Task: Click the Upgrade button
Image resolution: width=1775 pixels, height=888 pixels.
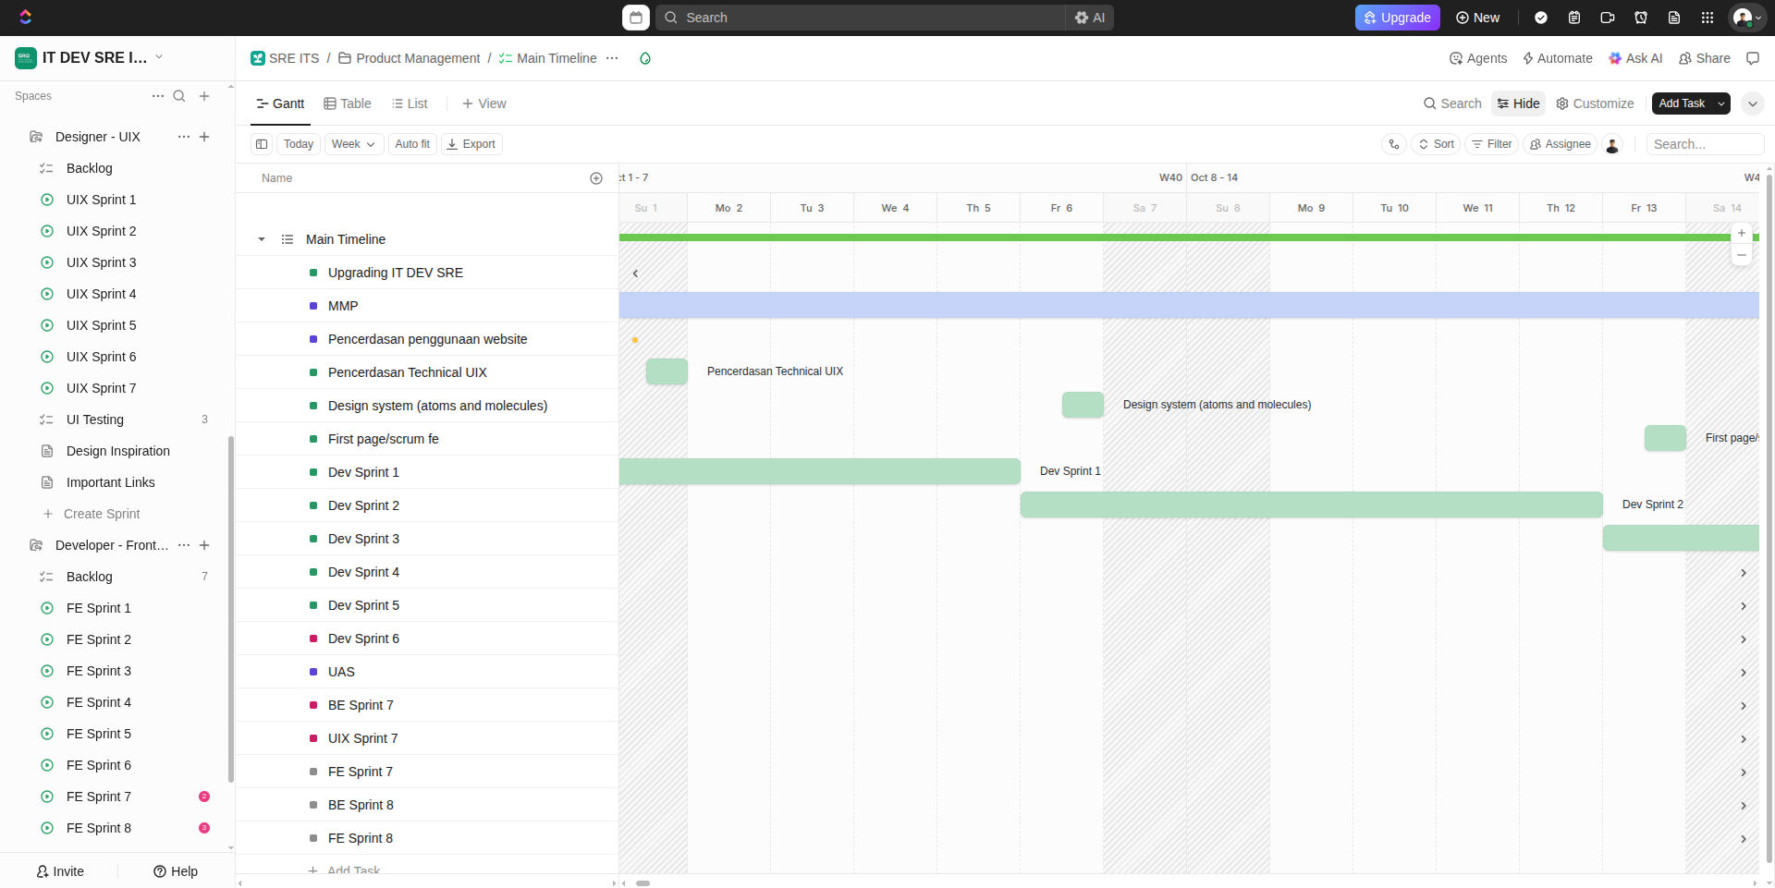Action: click(x=1398, y=18)
